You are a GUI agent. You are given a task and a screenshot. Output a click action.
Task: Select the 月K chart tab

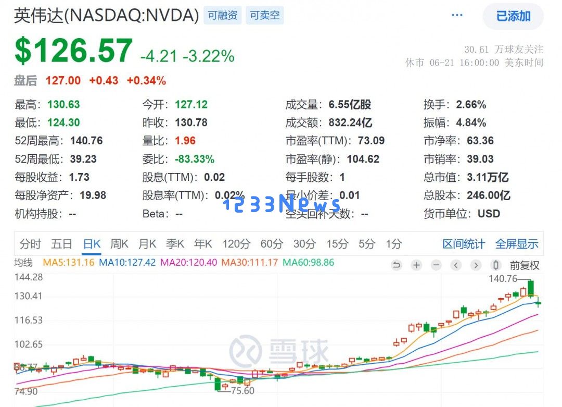[x=147, y=244]
